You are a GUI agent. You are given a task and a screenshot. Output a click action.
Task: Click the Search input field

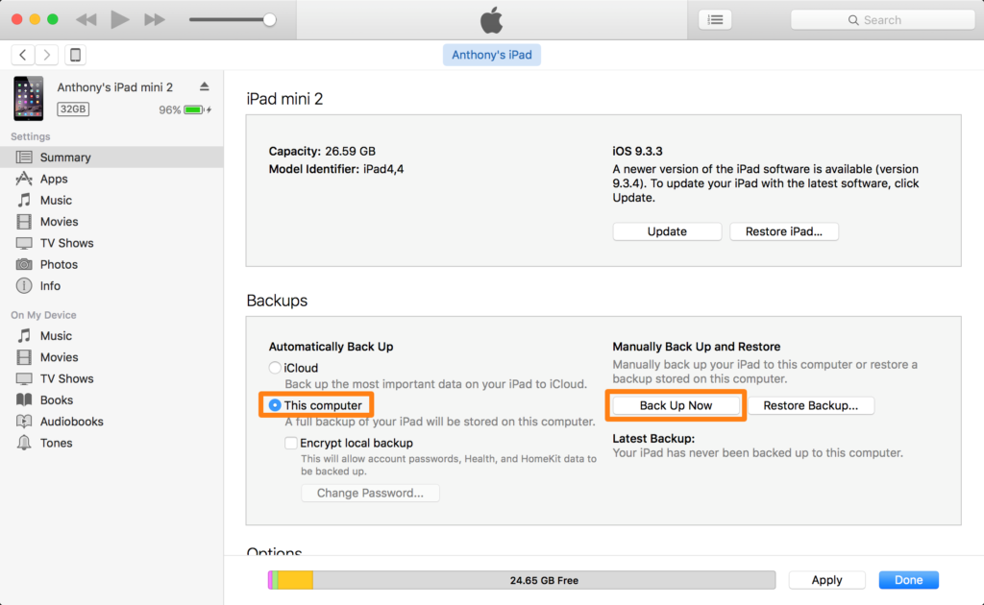pyautogui.click(x=880, y=19)
